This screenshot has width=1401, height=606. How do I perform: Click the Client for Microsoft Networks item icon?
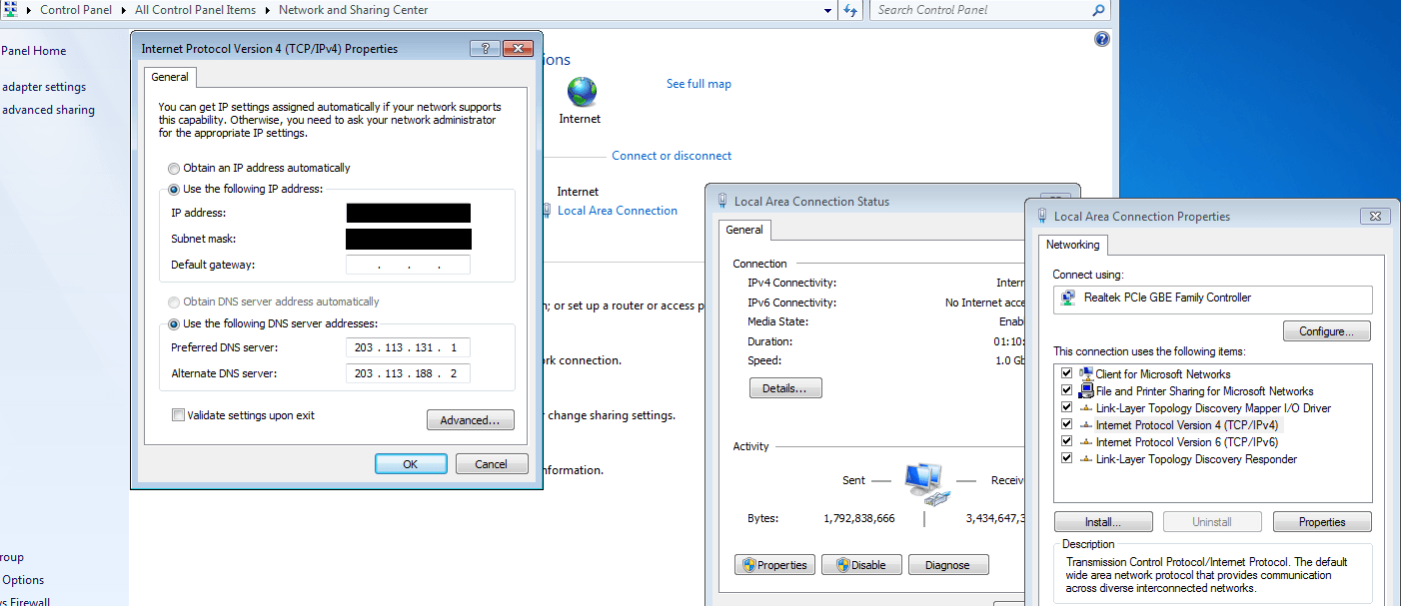coord(1086,373)
